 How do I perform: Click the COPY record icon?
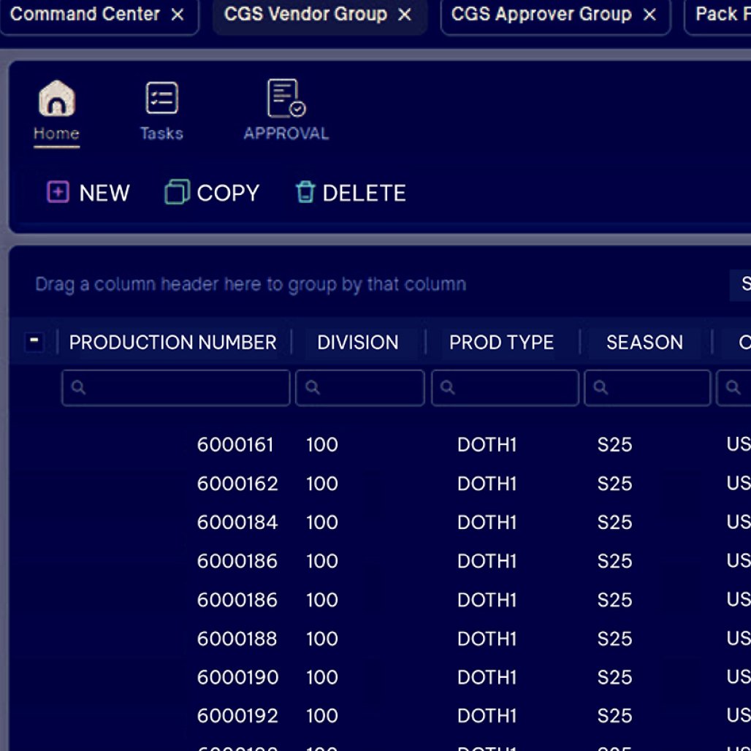click(x=177, y=192)
